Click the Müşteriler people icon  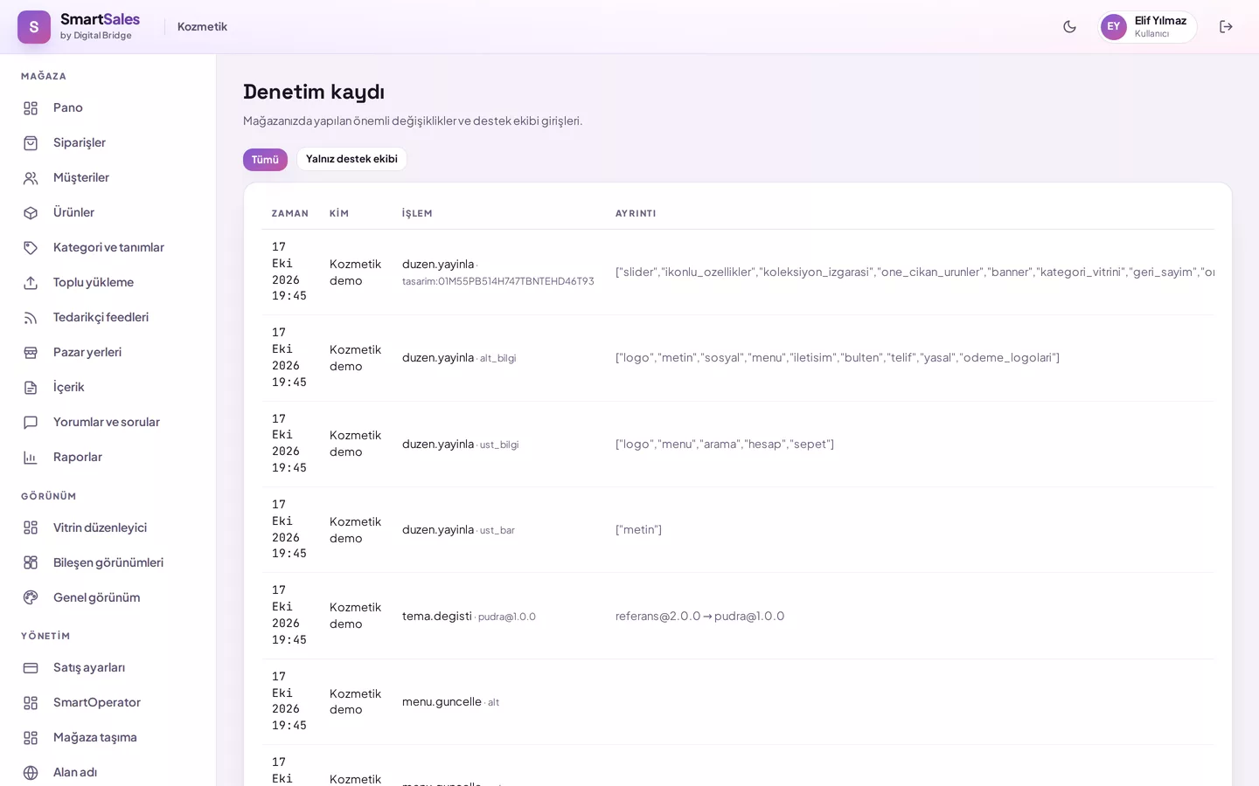coord(31,178)
